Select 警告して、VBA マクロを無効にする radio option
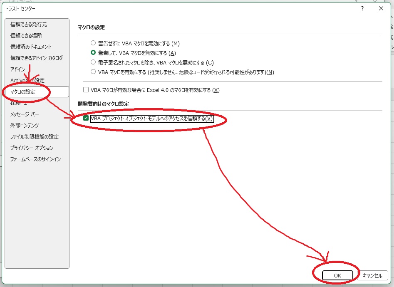 93,53
